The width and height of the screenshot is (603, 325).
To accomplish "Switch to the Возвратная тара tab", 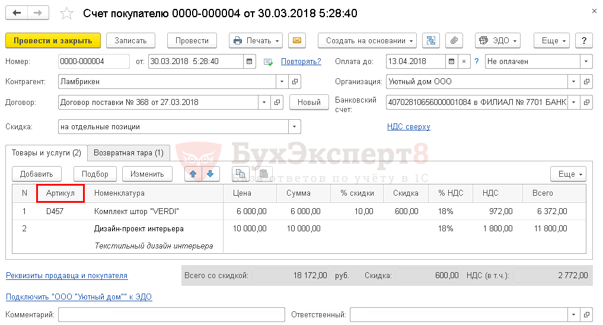I will [129, 153].
